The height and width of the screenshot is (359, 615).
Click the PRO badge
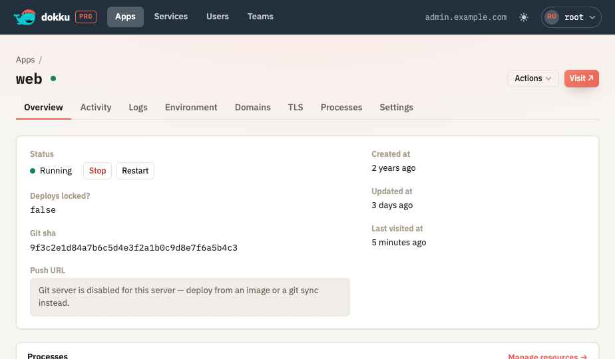point(86,17)
